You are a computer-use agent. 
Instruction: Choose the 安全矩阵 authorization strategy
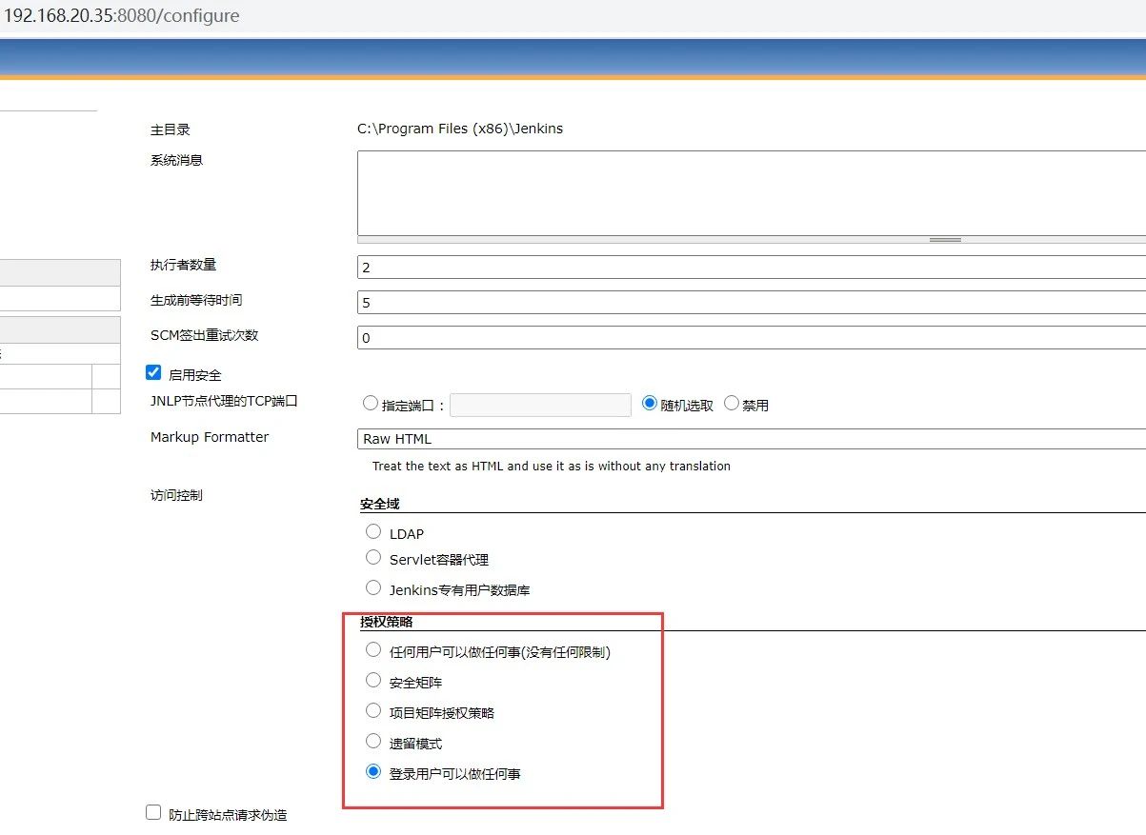pyautogui.click(x=373, y=681)
